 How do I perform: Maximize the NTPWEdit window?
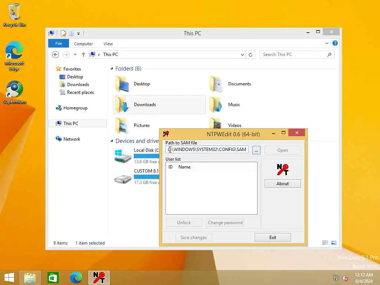tap(283, 133)
